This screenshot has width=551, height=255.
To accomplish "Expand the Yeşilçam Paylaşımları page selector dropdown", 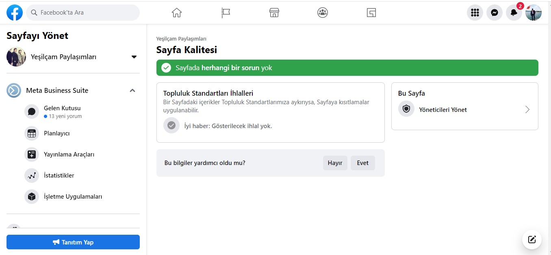I will point(134,57).
